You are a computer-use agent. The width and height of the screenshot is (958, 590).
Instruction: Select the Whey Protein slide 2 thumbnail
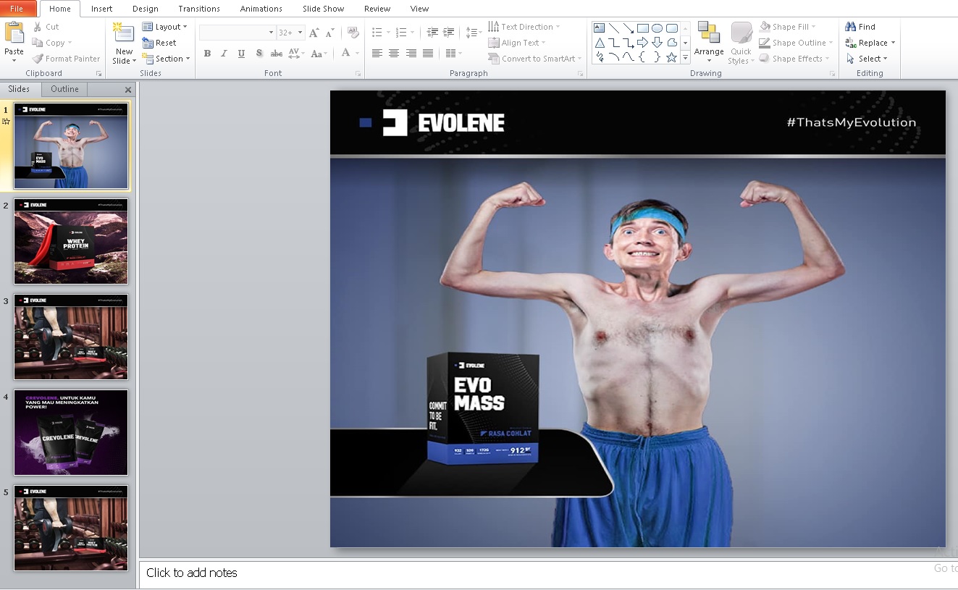[x=71, y=241]
